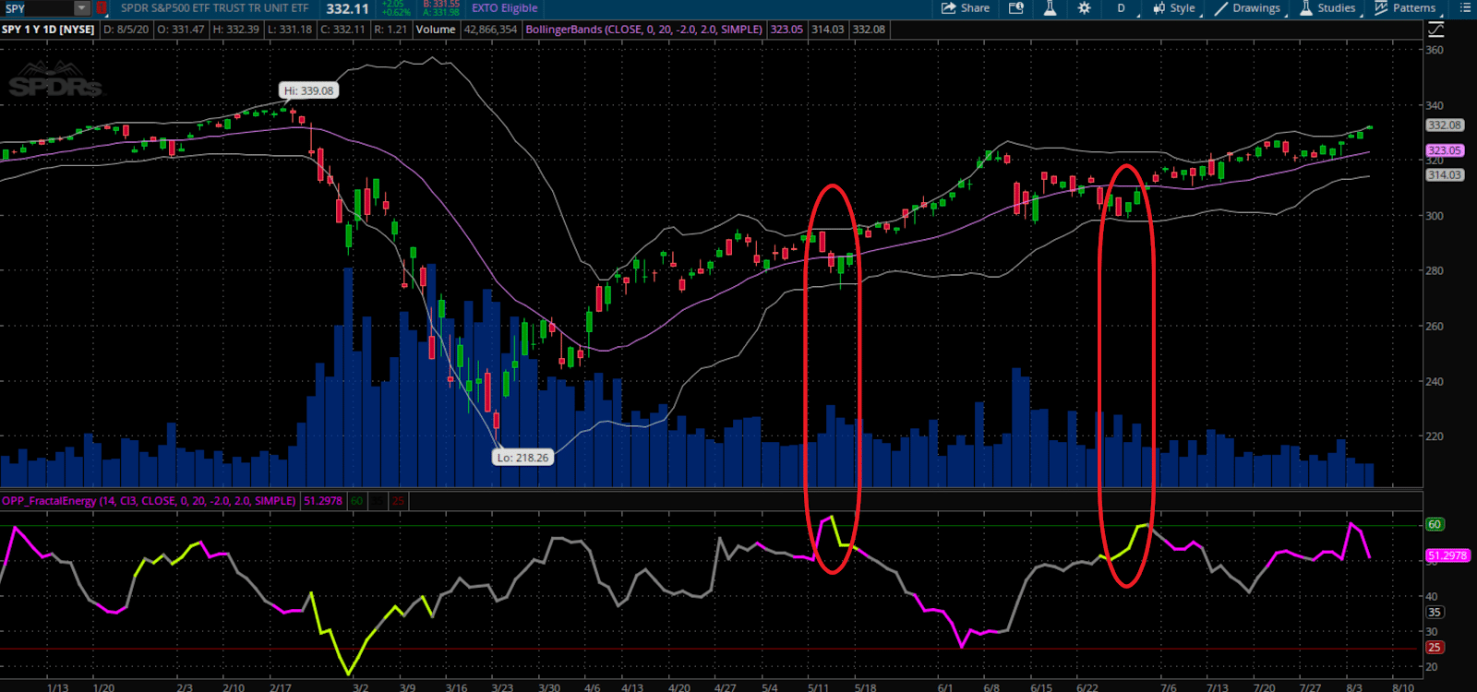Image resolution: width=1477 pixels, height=692 pixels.
Task: Click the Share button
Action: tap(966, 8)
